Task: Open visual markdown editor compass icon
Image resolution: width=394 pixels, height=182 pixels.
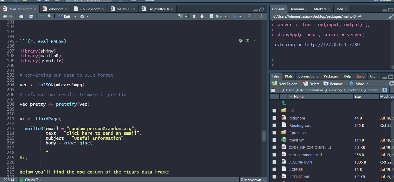Action: click(261, 16)
